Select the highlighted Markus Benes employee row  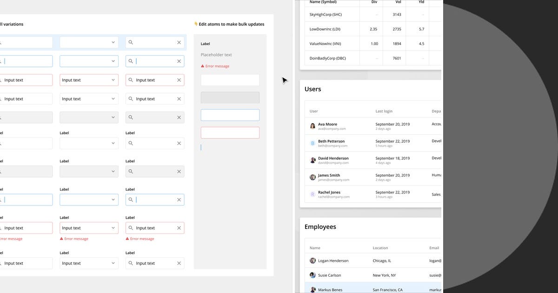click(372, 289)
